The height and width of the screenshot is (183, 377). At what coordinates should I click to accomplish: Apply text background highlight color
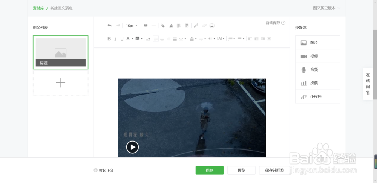(x=138, y=38)
